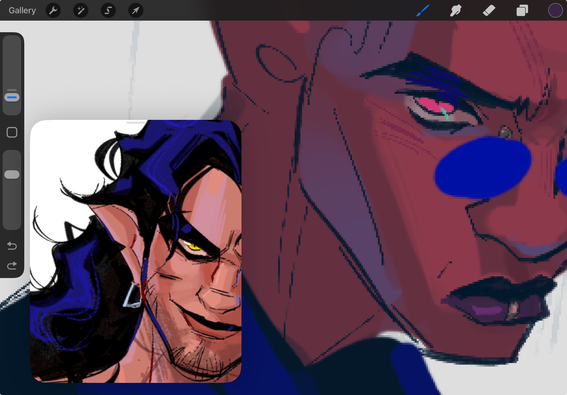The height and width of the screenshot is (395, 567).
Task: Open the Gallery
Action: pyautogui.click(x=22, y=10)
